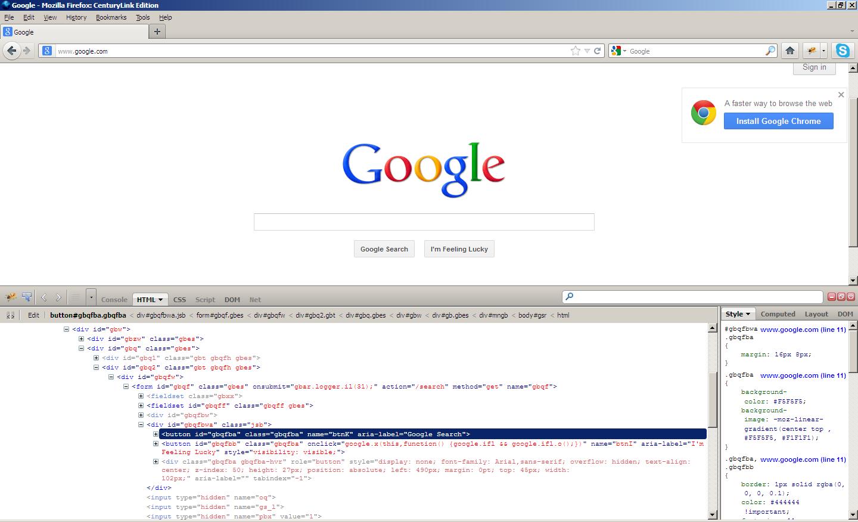Close Firebug with the red X icon
The width and height of the screenshot is (858, 522).
click(850, 297)
